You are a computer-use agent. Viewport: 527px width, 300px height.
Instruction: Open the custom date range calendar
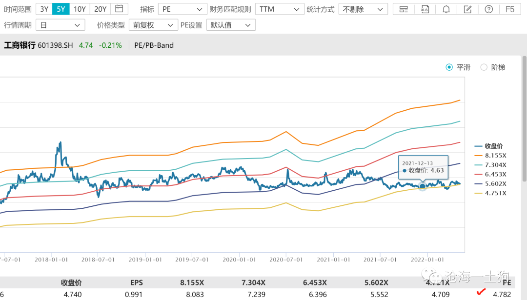click(x=119, y=9)
